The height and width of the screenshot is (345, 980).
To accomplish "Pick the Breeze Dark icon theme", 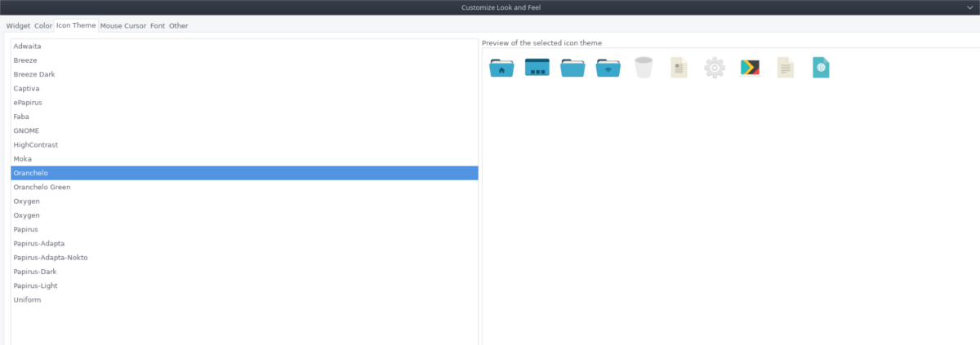I will point(244,74).
